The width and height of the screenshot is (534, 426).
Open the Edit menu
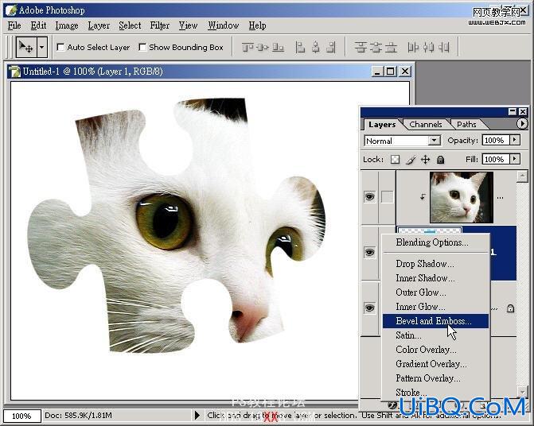(x=38, y=25)
